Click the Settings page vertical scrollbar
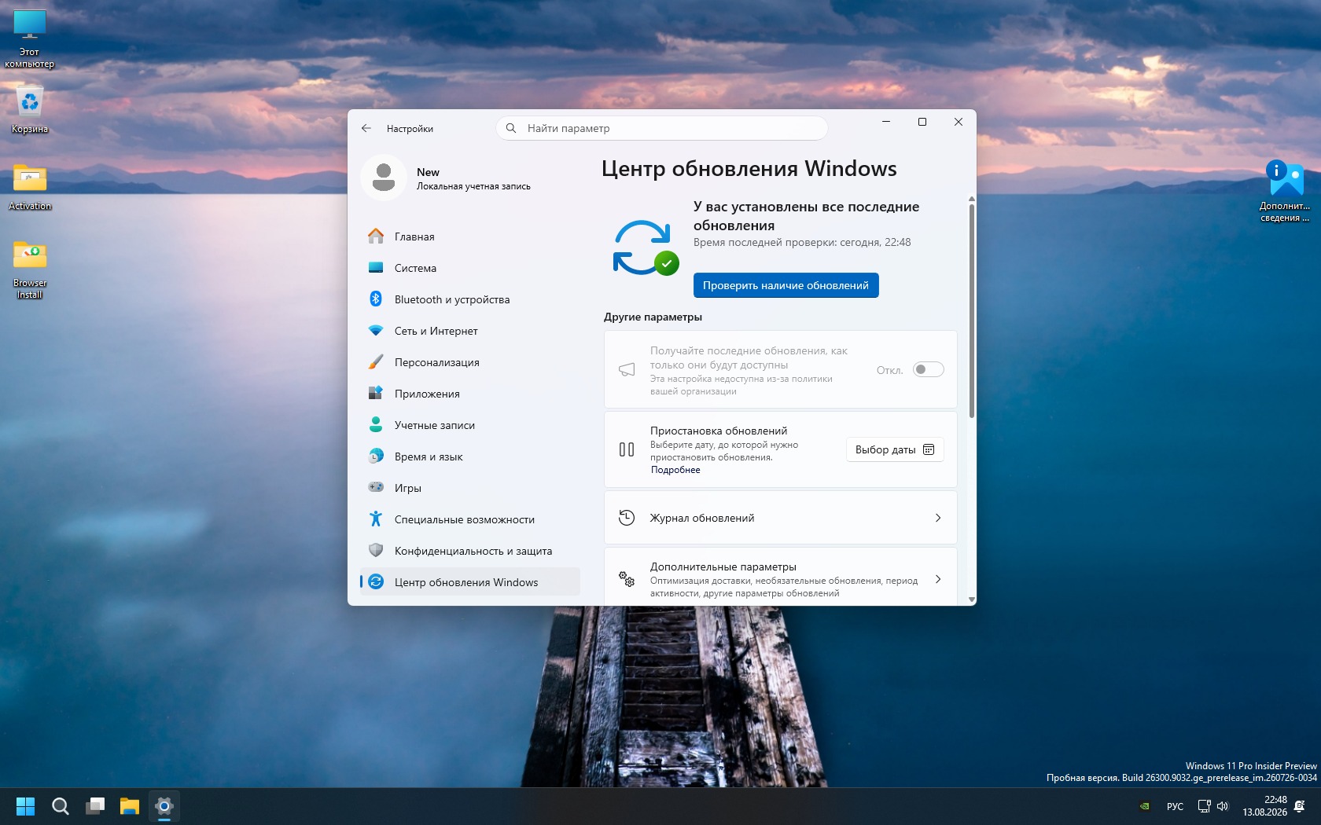 (x=972, y=311)
